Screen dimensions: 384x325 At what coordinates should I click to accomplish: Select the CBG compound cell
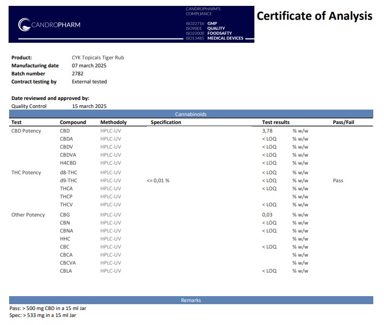(65, 215)
